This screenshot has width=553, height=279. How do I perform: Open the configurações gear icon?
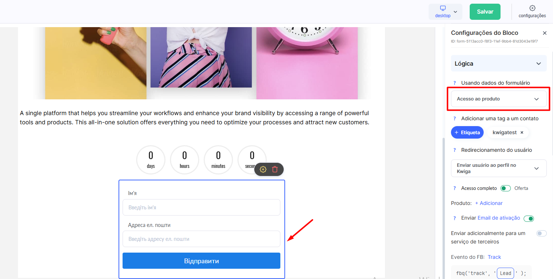[532, 8]
